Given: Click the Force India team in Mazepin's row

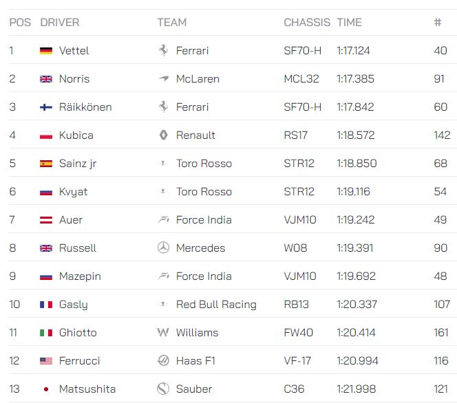Looking at the screenshot, I should pyautogui.click(x=204, y=276).
